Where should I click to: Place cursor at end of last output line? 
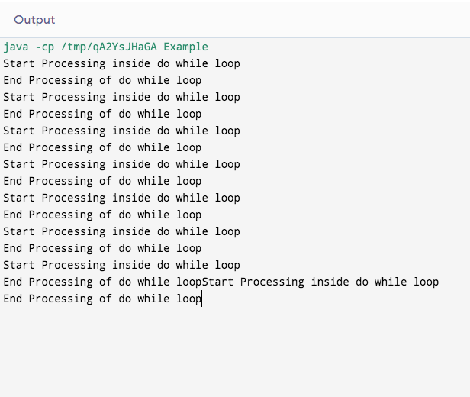(201, 299)
